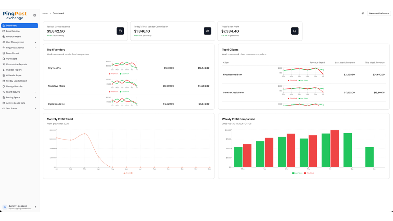Expand the User Management submenu
The height and width of the screenshot is (221, 393).
19,42
